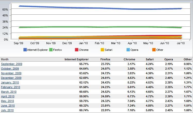Open the March, 2010 month link
This screenshot has height=113, width=193.
[9, 92]
